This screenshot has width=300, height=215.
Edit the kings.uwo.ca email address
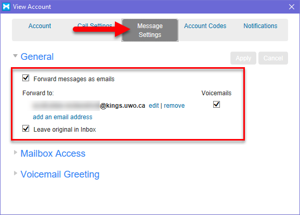(154, 106)
